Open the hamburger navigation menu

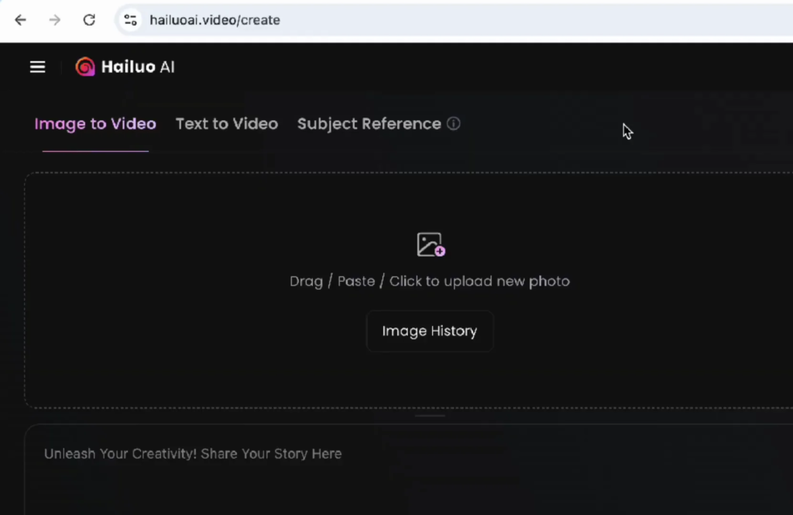pyautogui.click(x=37, y=67)
